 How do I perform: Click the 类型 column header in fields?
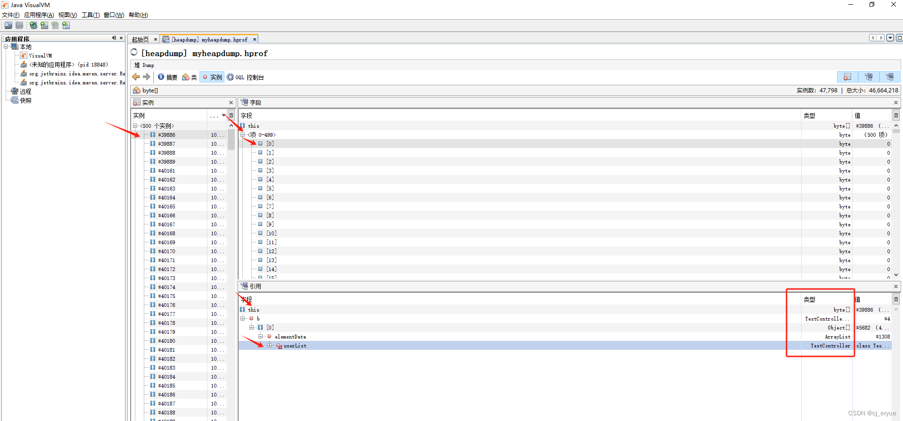click(x=827, y=116)
